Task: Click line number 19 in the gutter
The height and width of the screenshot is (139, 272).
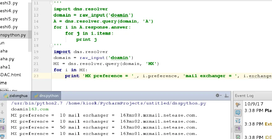Action: [36, 52]
